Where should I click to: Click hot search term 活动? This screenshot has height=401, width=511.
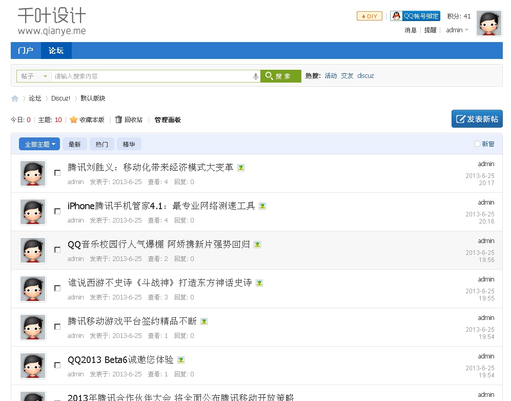(x=331, y=75)
